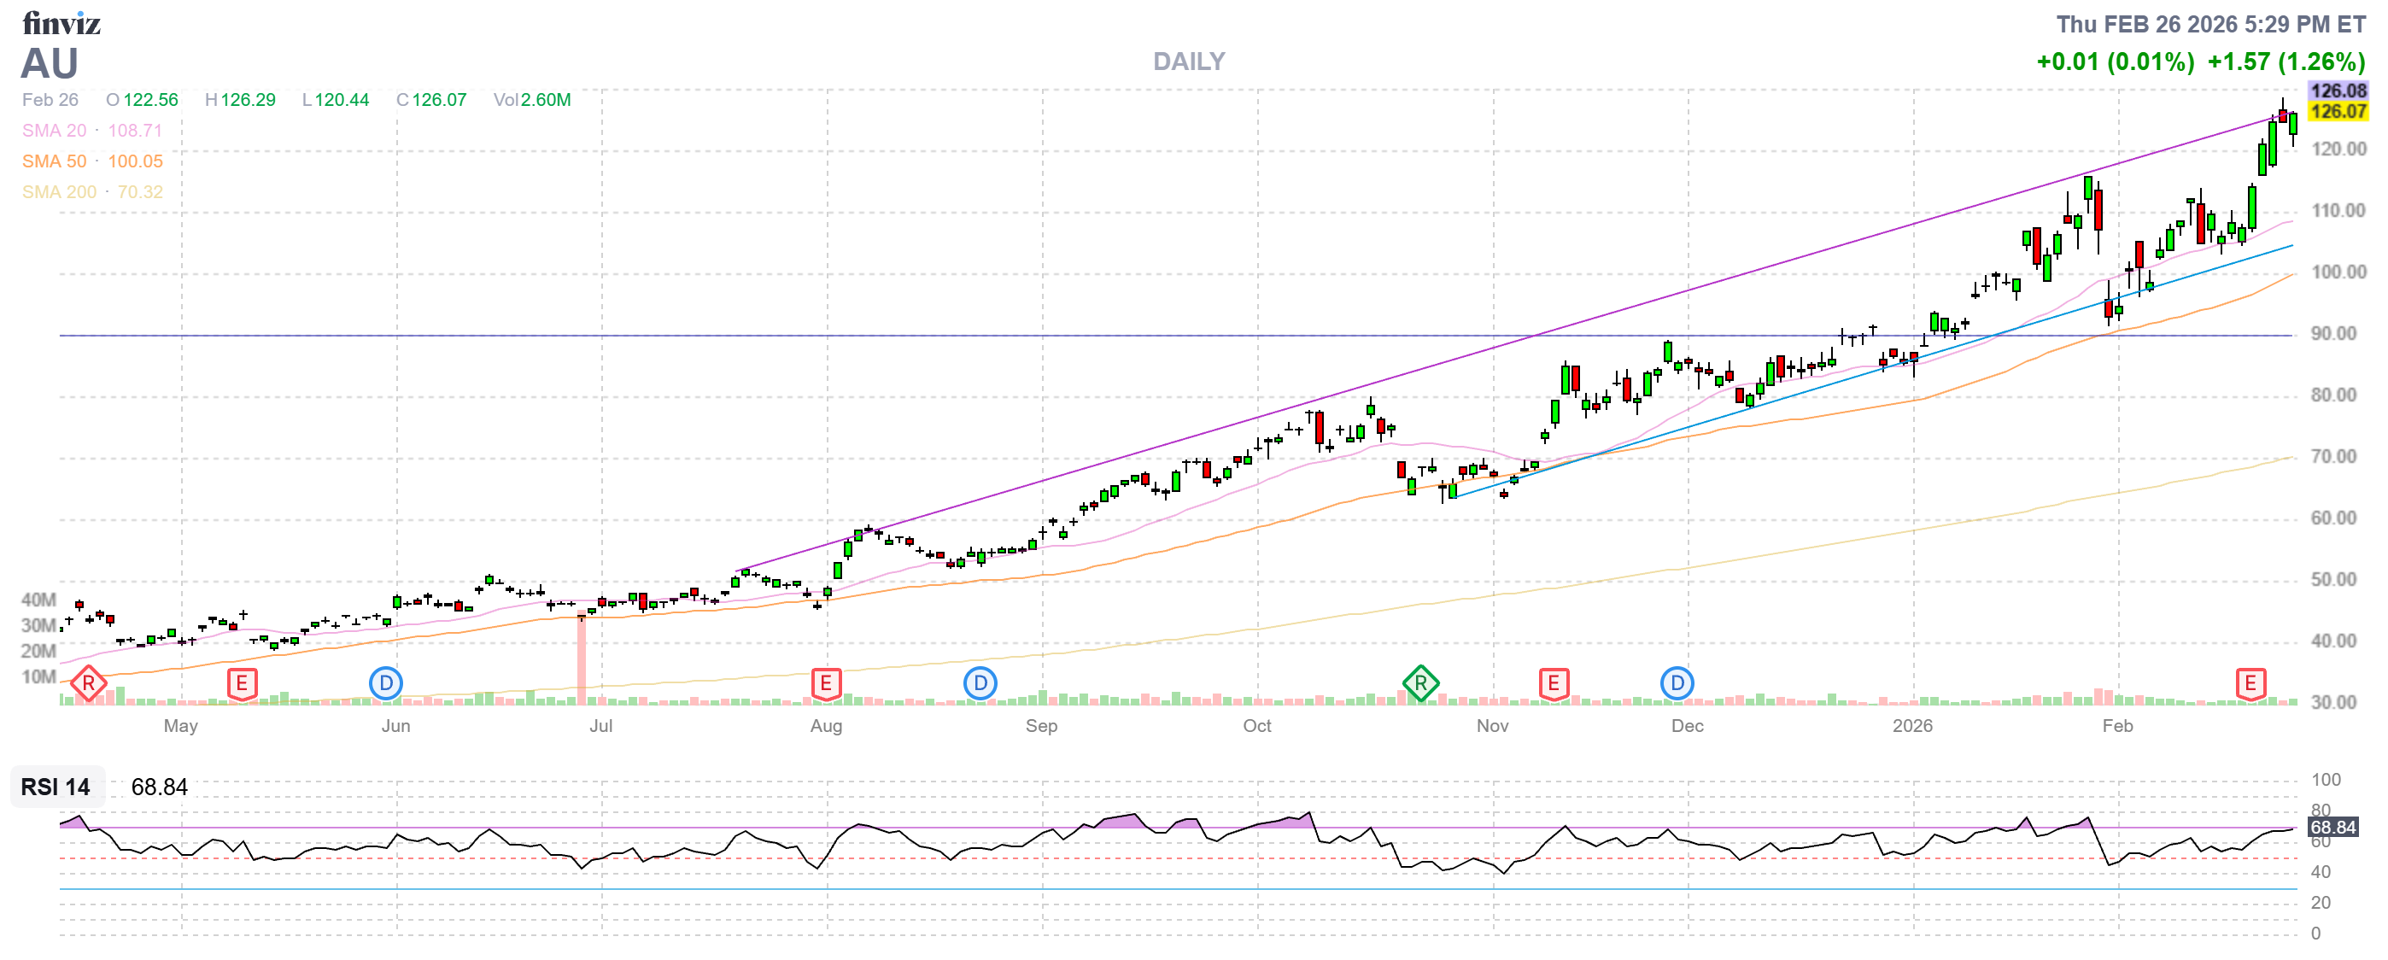Screen dimensions: 2388x960
Task: Select the SMA 200 indicator label
Action: pyautogui.click(x=58, y=192)
